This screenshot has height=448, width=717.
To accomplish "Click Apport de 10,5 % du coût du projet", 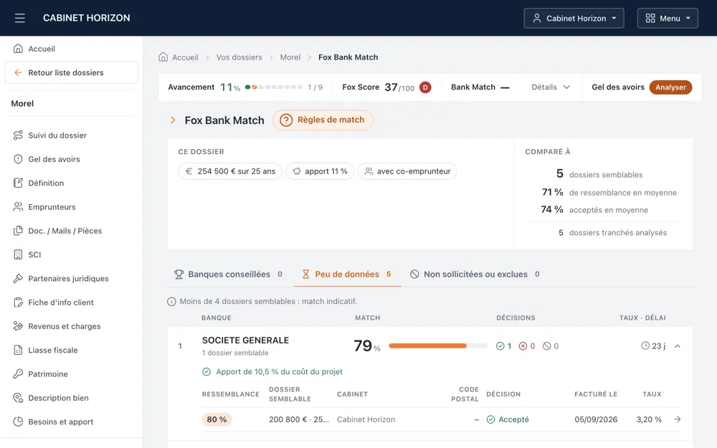I will (279, 371).
